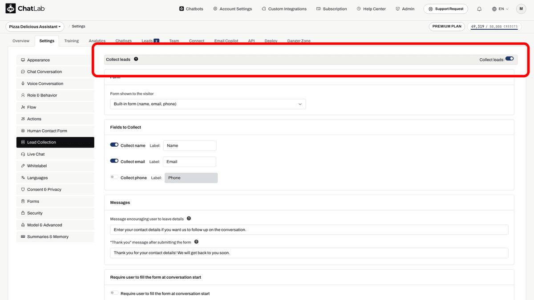Click the encouraging message text field
This screenshot has height=300, width=534.
point(309,230)
